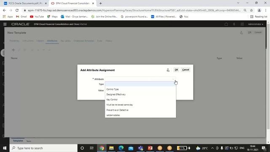Launch Microsoft Edge from the taskbar

click(x=121, y=148)
